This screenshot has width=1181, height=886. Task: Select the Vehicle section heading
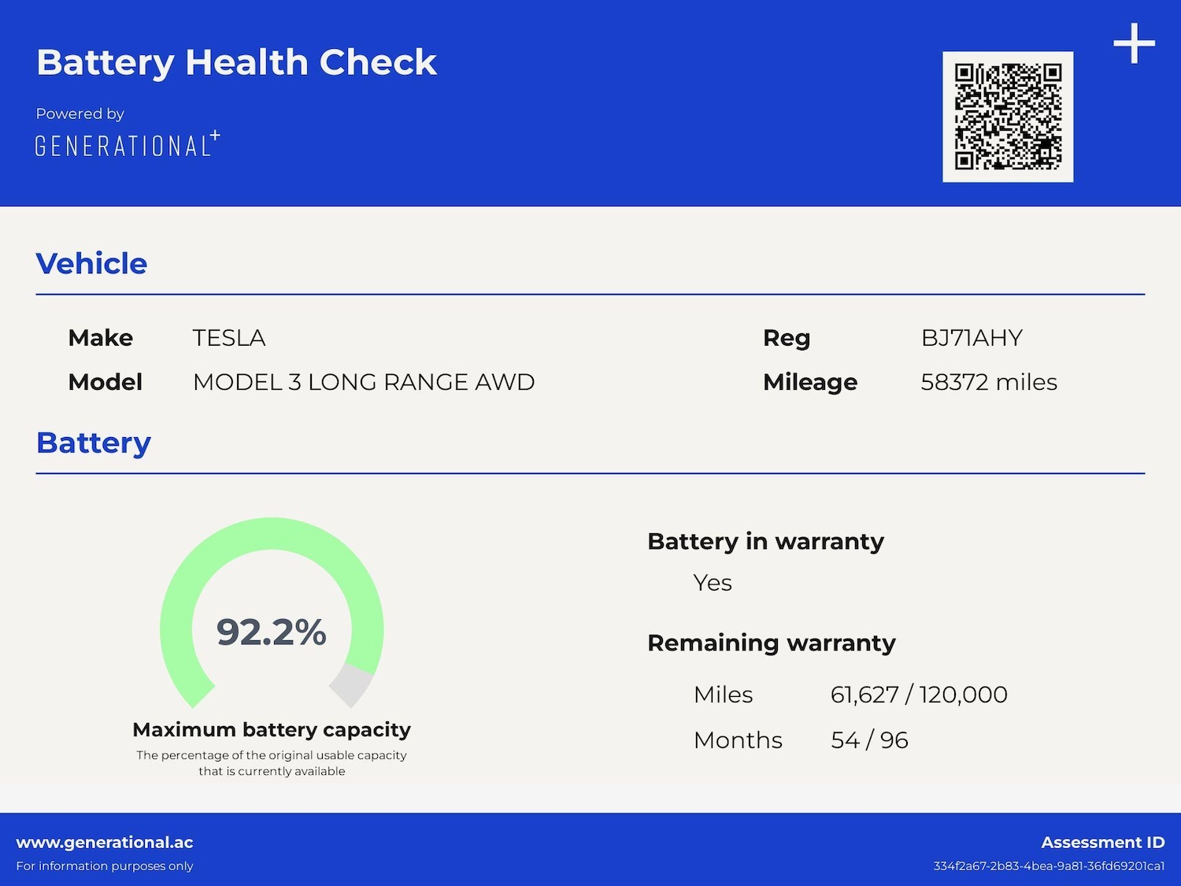[x=91, y=263]
